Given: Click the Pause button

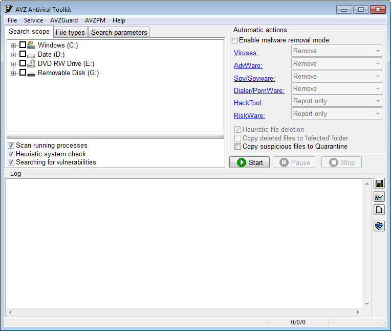Looking at the screenshot, I should pos(294,162).
